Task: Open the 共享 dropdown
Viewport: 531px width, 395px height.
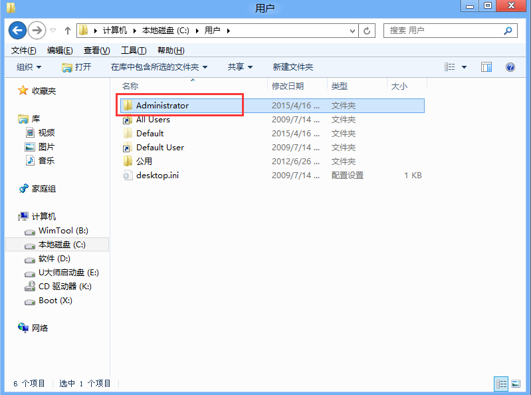Action: point(240,67)
